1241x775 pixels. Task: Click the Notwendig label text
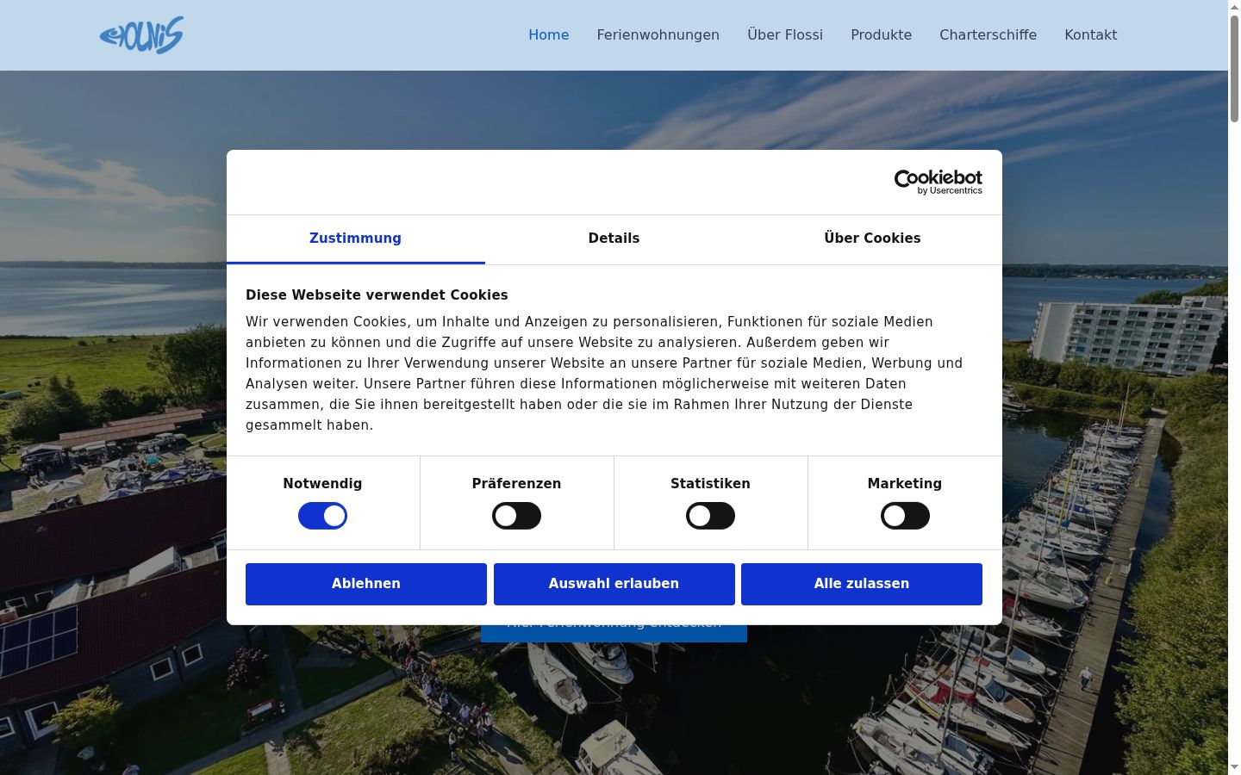(x=322, y=484)
